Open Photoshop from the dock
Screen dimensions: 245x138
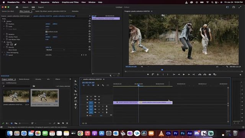(x=183, y=133)
